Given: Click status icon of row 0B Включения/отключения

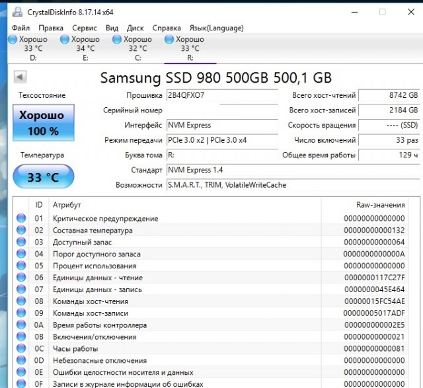Looking at the screenshot, I should coord(21,336).
